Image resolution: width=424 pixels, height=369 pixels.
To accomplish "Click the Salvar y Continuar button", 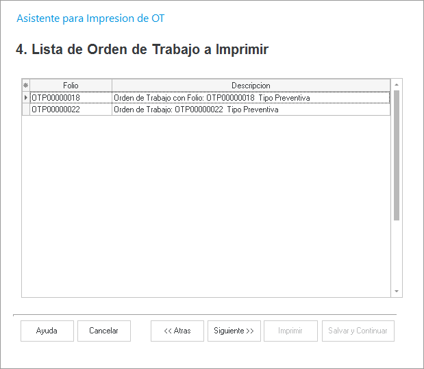I will [358, 331].
